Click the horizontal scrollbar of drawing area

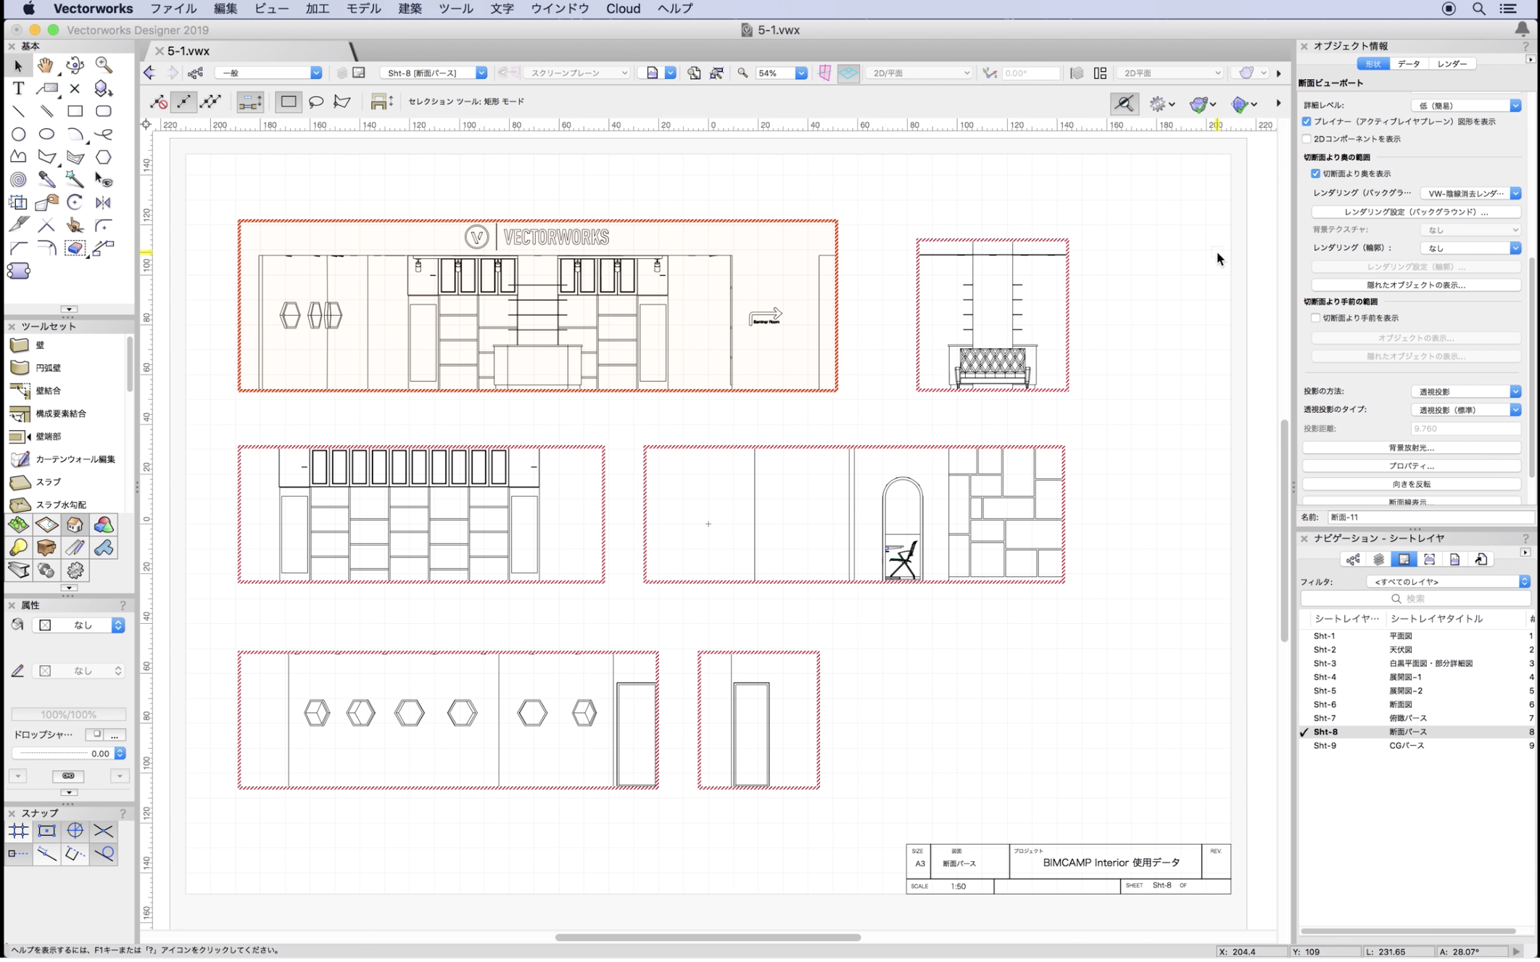708,937
